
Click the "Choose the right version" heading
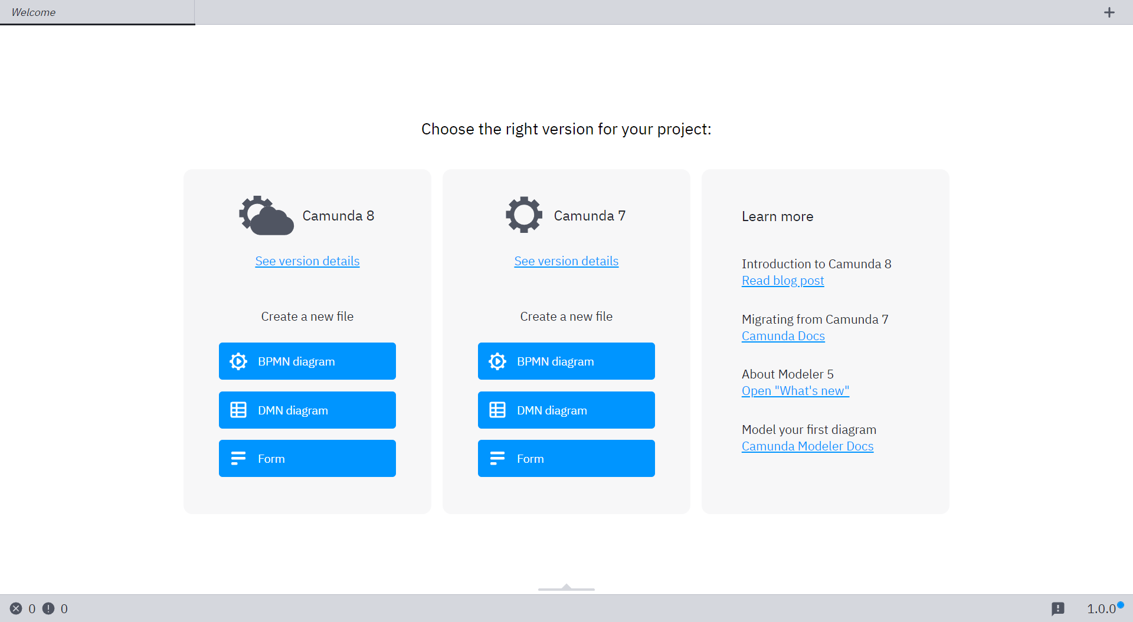coord(566,129)
